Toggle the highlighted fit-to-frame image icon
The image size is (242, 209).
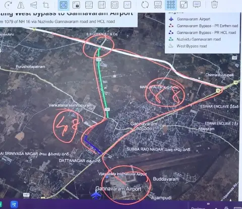point(64,5)
